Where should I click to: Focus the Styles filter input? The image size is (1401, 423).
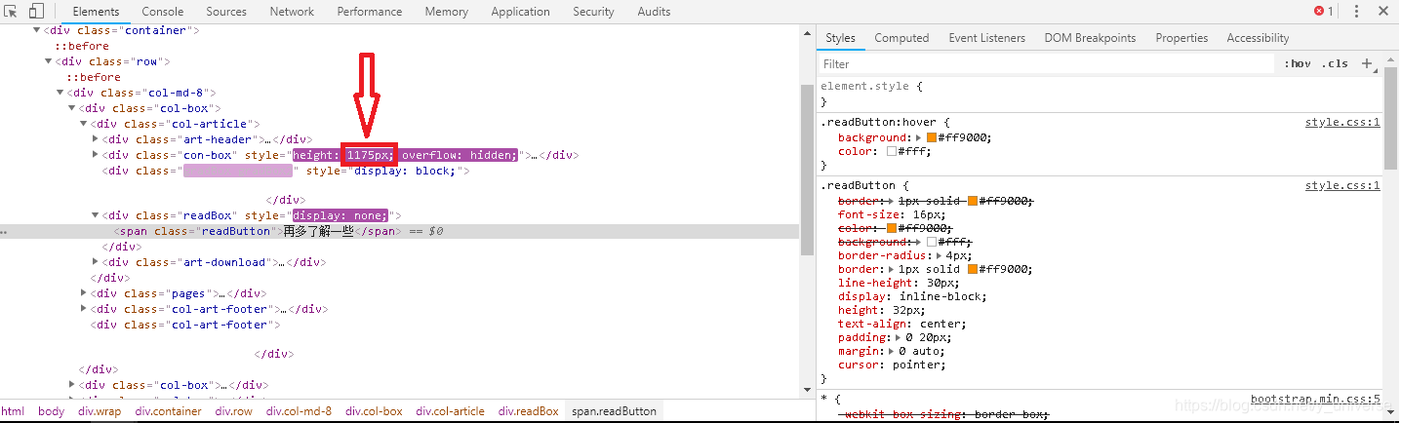click(1048, 63)
